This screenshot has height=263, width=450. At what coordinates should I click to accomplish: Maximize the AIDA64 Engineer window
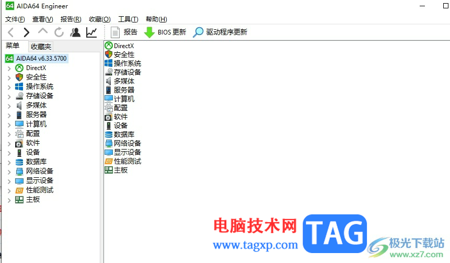[445, 6]
